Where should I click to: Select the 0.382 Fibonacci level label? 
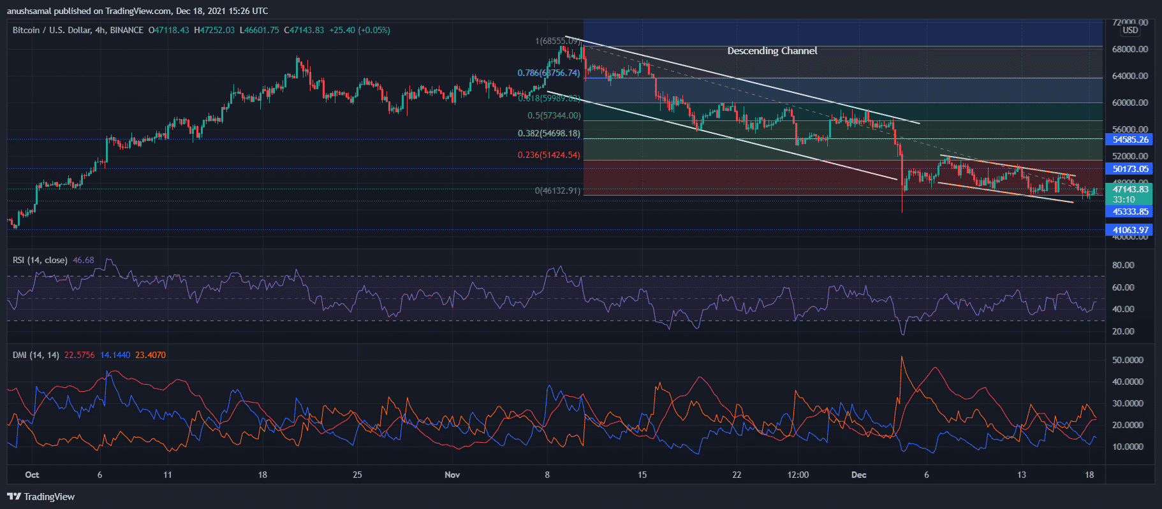(x=548, y=133)
